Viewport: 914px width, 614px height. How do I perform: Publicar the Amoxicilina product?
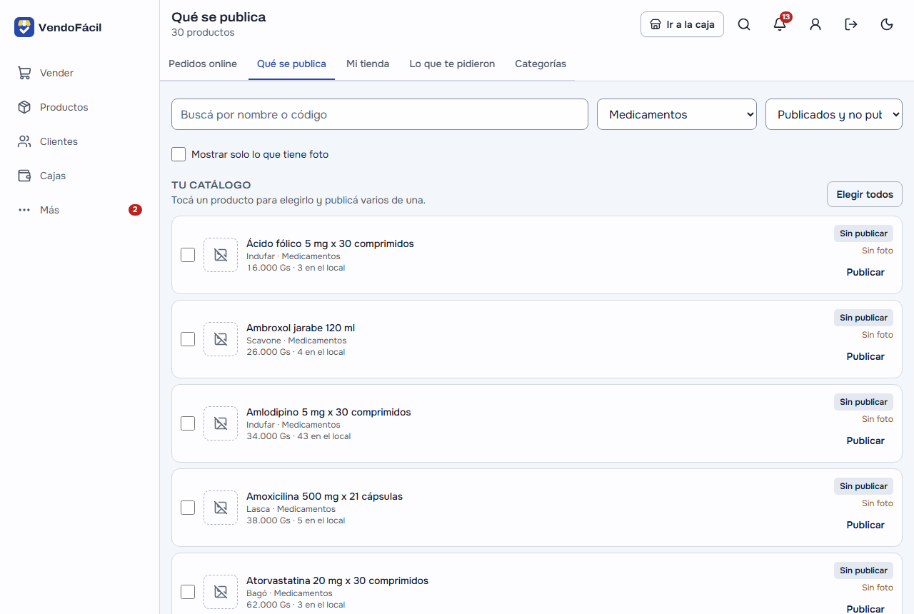tap(865, 525)
